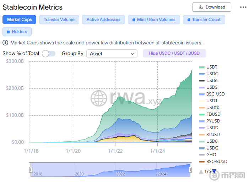Image resolution: width=249 pixels, height=185 pixels.
Task: Toggle USDe series in legend
Action: [x=208, y=81]
